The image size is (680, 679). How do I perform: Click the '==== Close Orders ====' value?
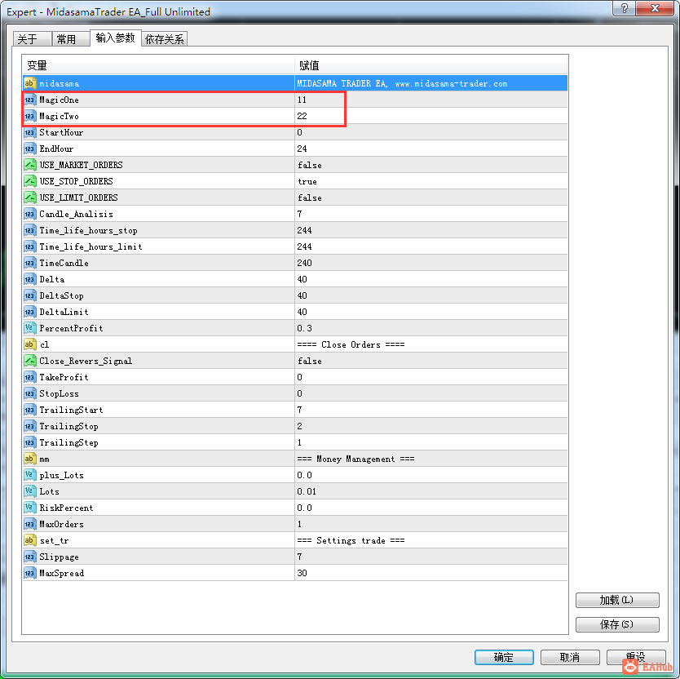351,344
